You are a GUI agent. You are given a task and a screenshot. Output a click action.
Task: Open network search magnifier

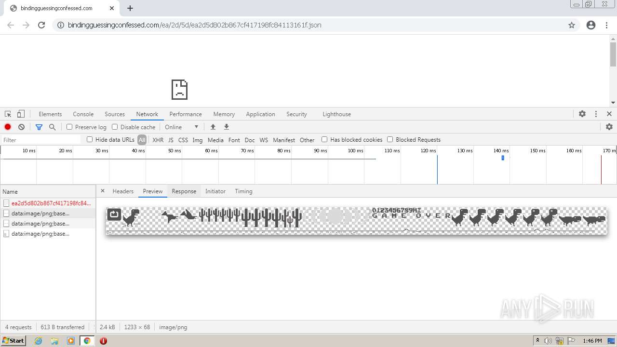click(53, 127)
